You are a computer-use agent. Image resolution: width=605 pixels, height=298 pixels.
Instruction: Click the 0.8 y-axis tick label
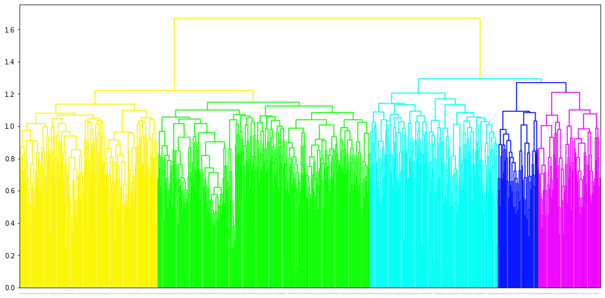10,159
